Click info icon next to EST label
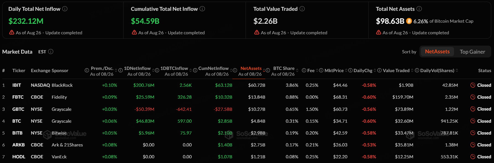 pyautogui.click(x=51, y=52)
